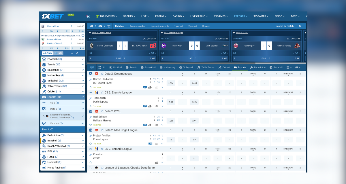Click the All (761) filter button
Image resolution: width=346 pixels, height=184 pixels.
47,53
